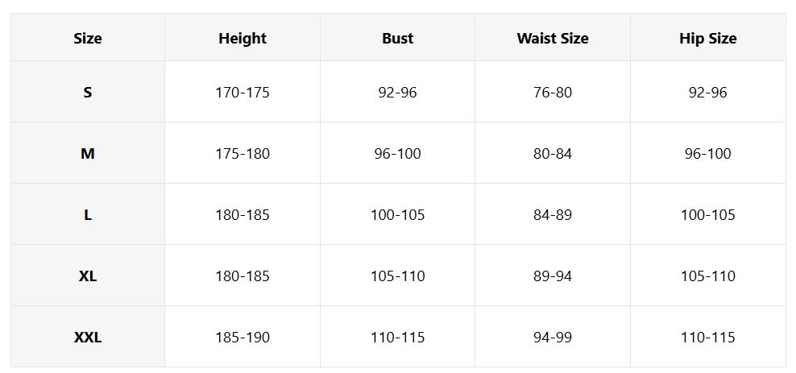Select the 185-190 height cell
Image resolution: width=796 pixels, height=373 pixels.
(x=243, y=337)
